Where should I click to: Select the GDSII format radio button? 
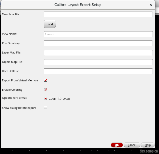(46, 98)
